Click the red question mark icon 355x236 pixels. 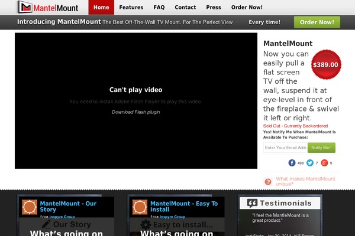268,182
